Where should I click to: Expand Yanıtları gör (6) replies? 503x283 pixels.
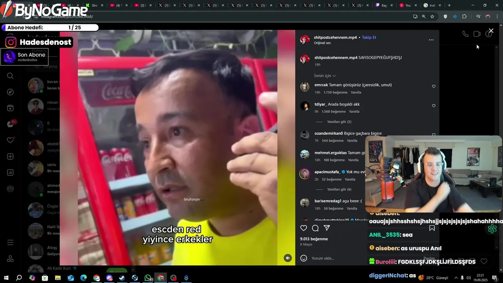(x=339, y=189)
